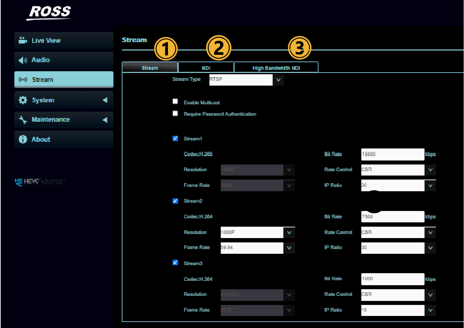Open the High Bandwidth NDI tab
Image resolution: width=464 pixels, height=328 pixels.
pos(276,68)
